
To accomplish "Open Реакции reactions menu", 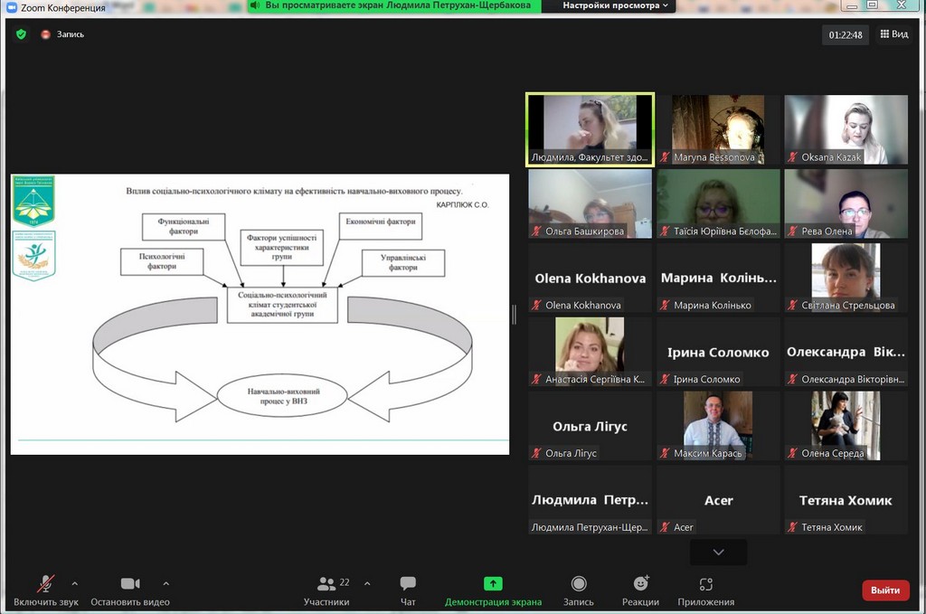I will coord(640,590).
